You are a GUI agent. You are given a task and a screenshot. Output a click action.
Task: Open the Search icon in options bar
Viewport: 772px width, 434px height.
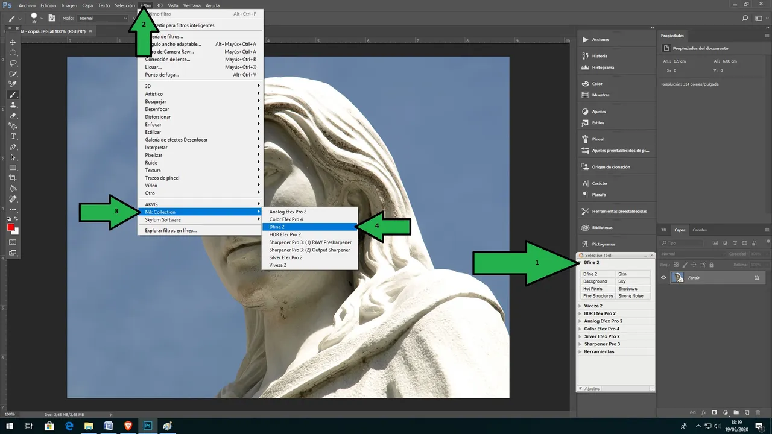pyautogui.click(x=745, y=19)
